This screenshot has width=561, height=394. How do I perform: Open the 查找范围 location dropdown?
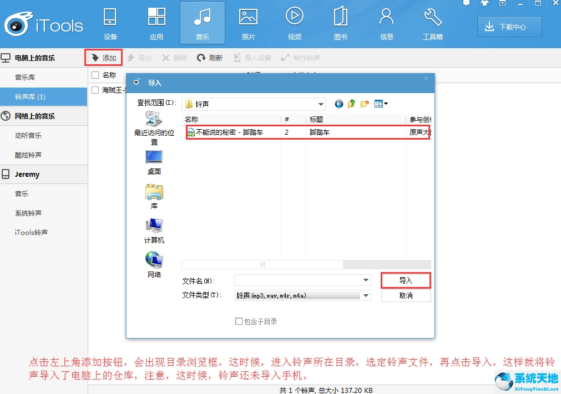pos(320,104)
